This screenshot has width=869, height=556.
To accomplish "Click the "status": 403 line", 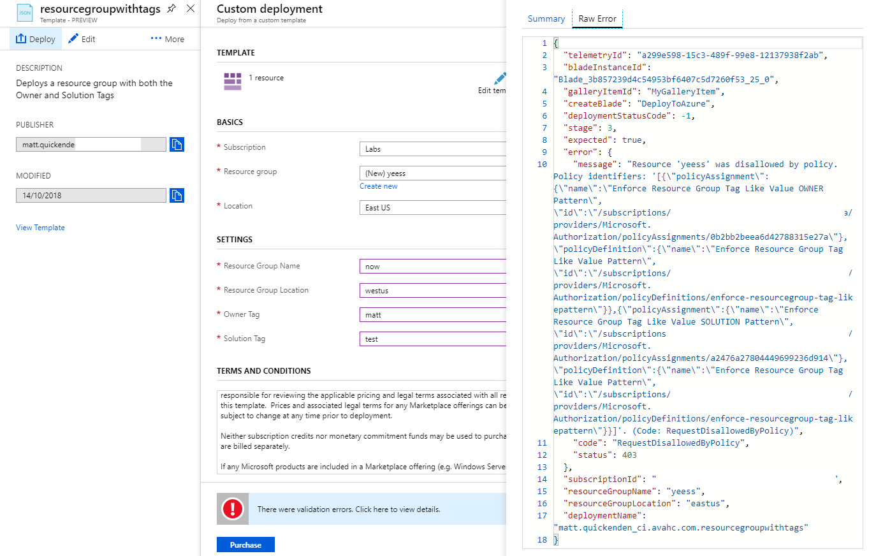I will (x=604, y=455).
